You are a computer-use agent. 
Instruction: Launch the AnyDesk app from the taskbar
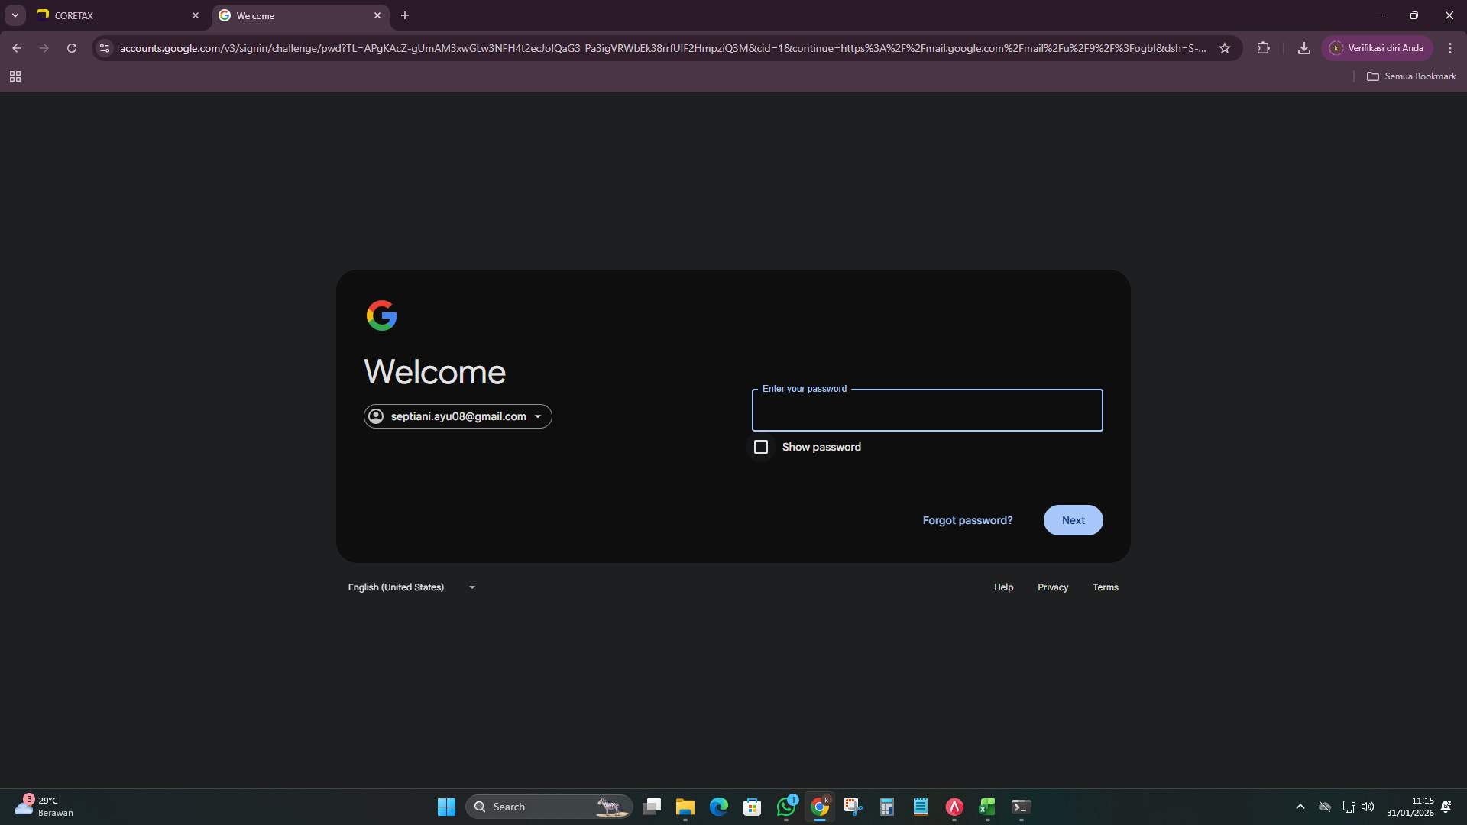click(953, 806)
